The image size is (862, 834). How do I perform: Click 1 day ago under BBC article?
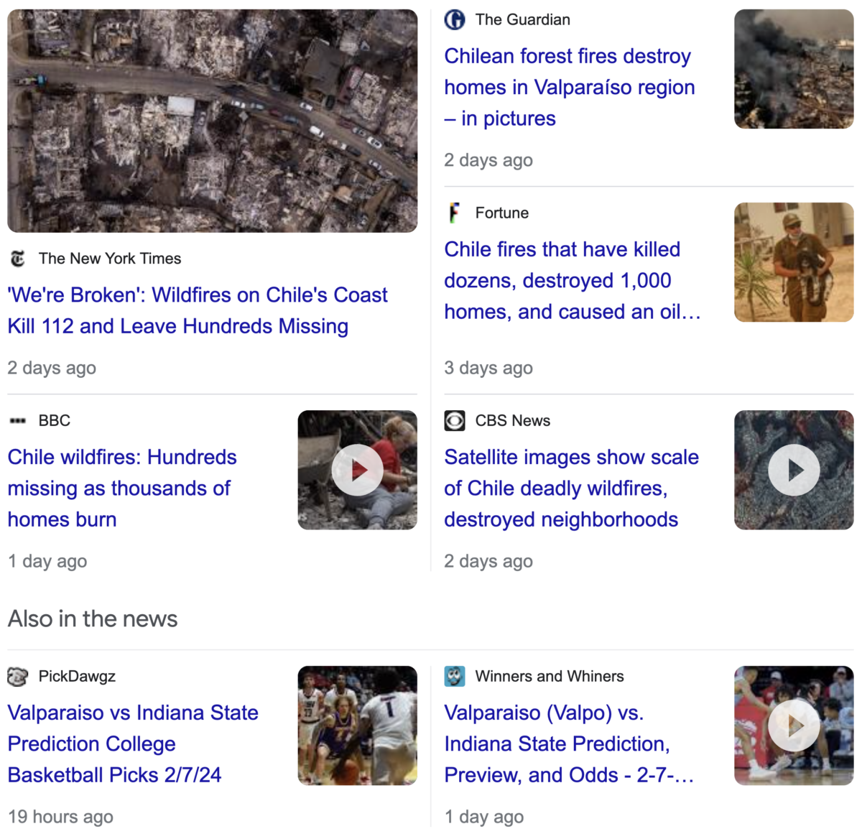47,561
